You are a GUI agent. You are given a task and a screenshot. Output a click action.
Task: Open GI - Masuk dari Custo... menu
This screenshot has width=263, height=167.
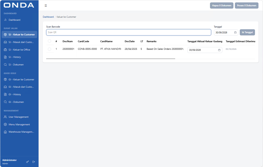coord(19,87)
